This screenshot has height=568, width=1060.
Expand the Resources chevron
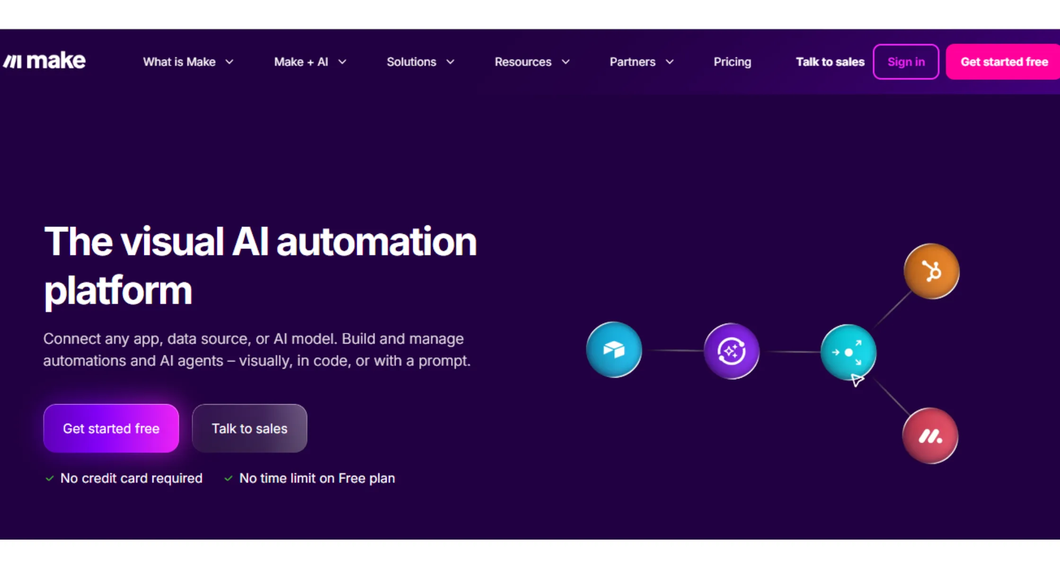(565, 62)
